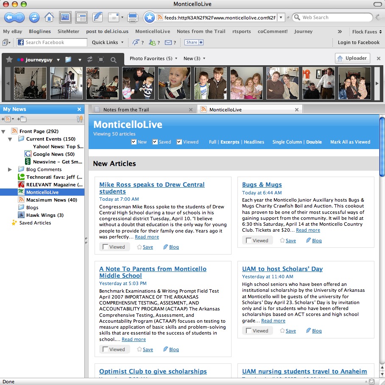Select Macsimum News feed in sidebar
Screen dimensions: 385x385
point(51,200)
